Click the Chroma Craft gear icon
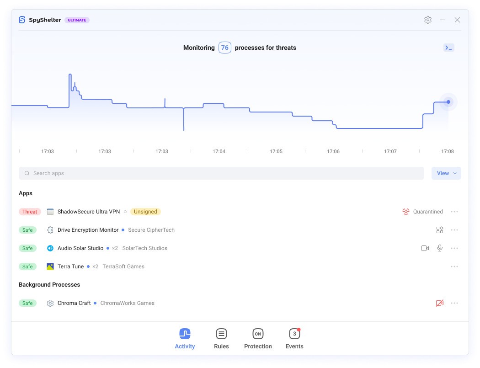The width and height of the screenshot is (480, 368). [50, 303]
